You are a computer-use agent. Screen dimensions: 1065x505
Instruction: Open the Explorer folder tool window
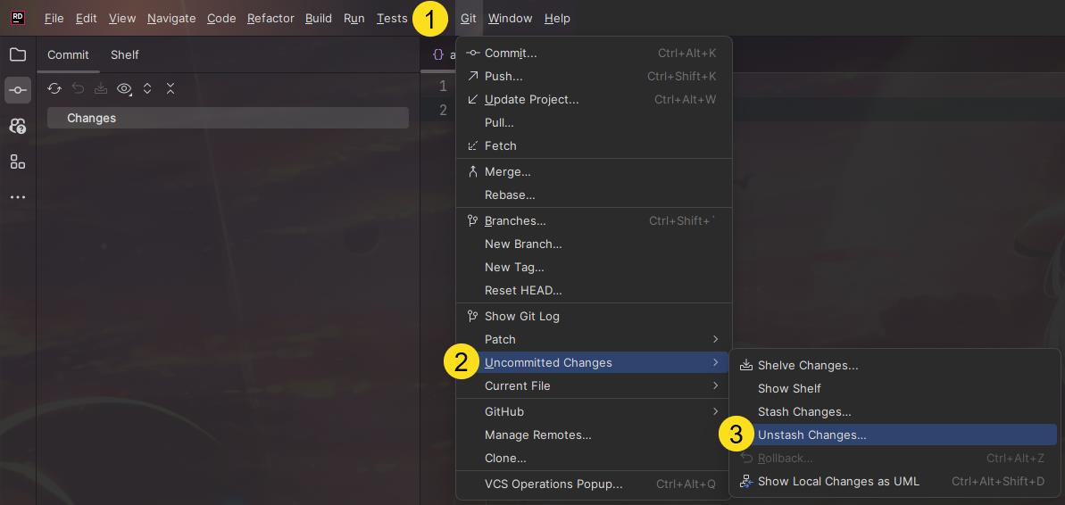pyautogui.click(x=18, y=54)
